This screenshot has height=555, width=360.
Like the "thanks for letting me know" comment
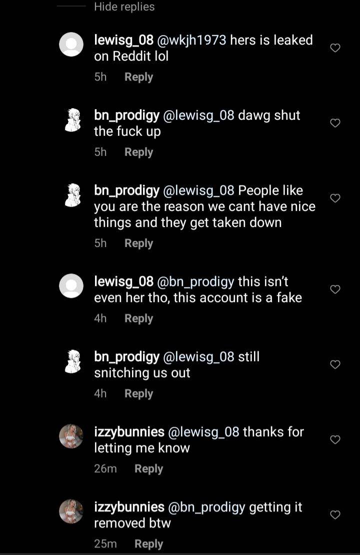[335, 440]
